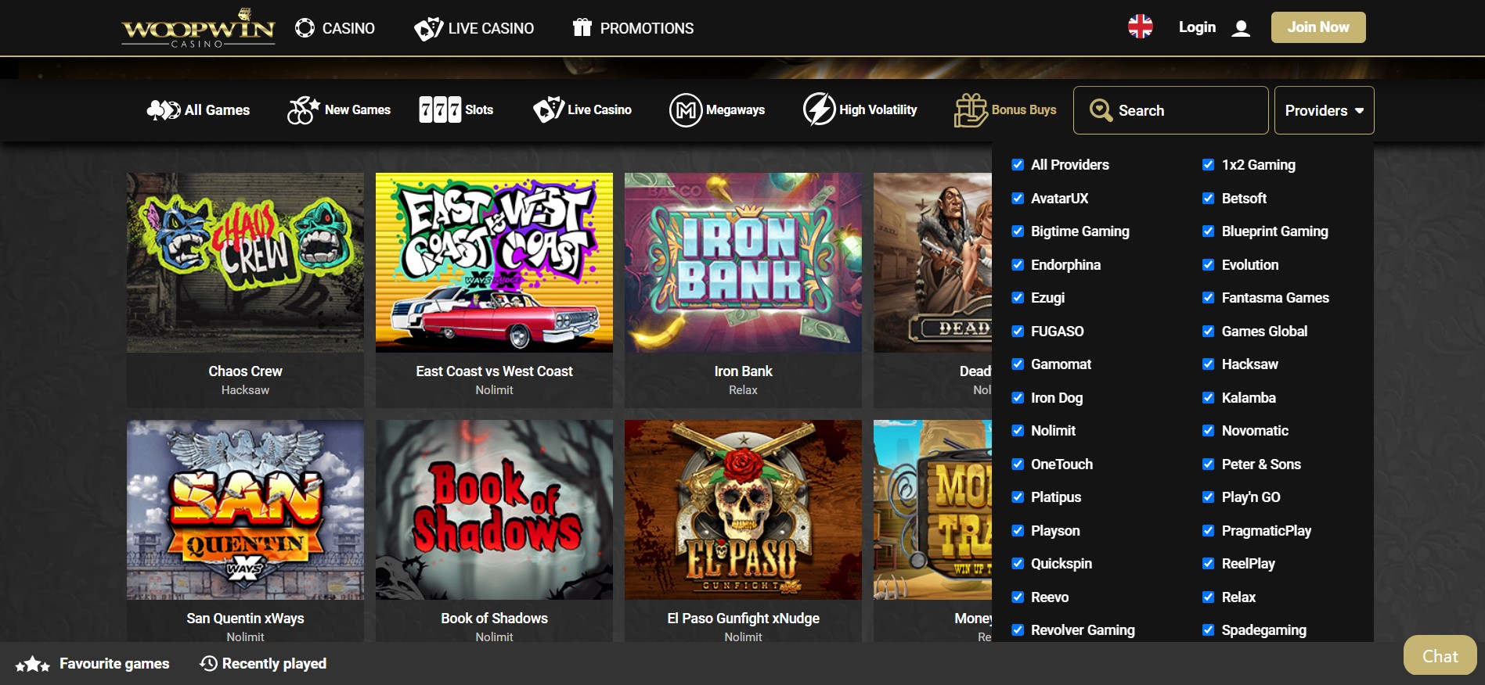Screen dimensions: 1485x685
Task: Toggle the Kalamba checkbox
Action: tap(1209, 398)
